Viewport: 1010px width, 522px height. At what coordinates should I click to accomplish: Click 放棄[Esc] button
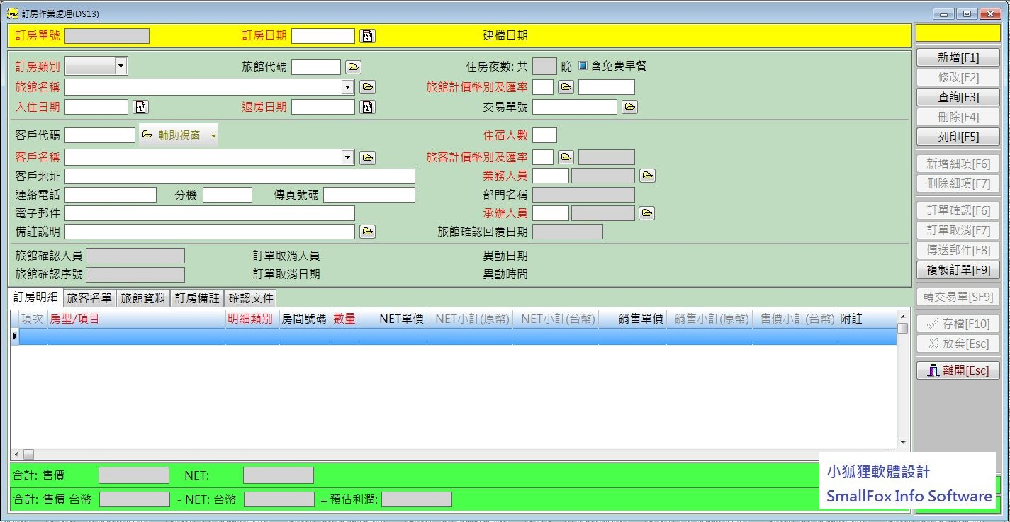[958, 344]
